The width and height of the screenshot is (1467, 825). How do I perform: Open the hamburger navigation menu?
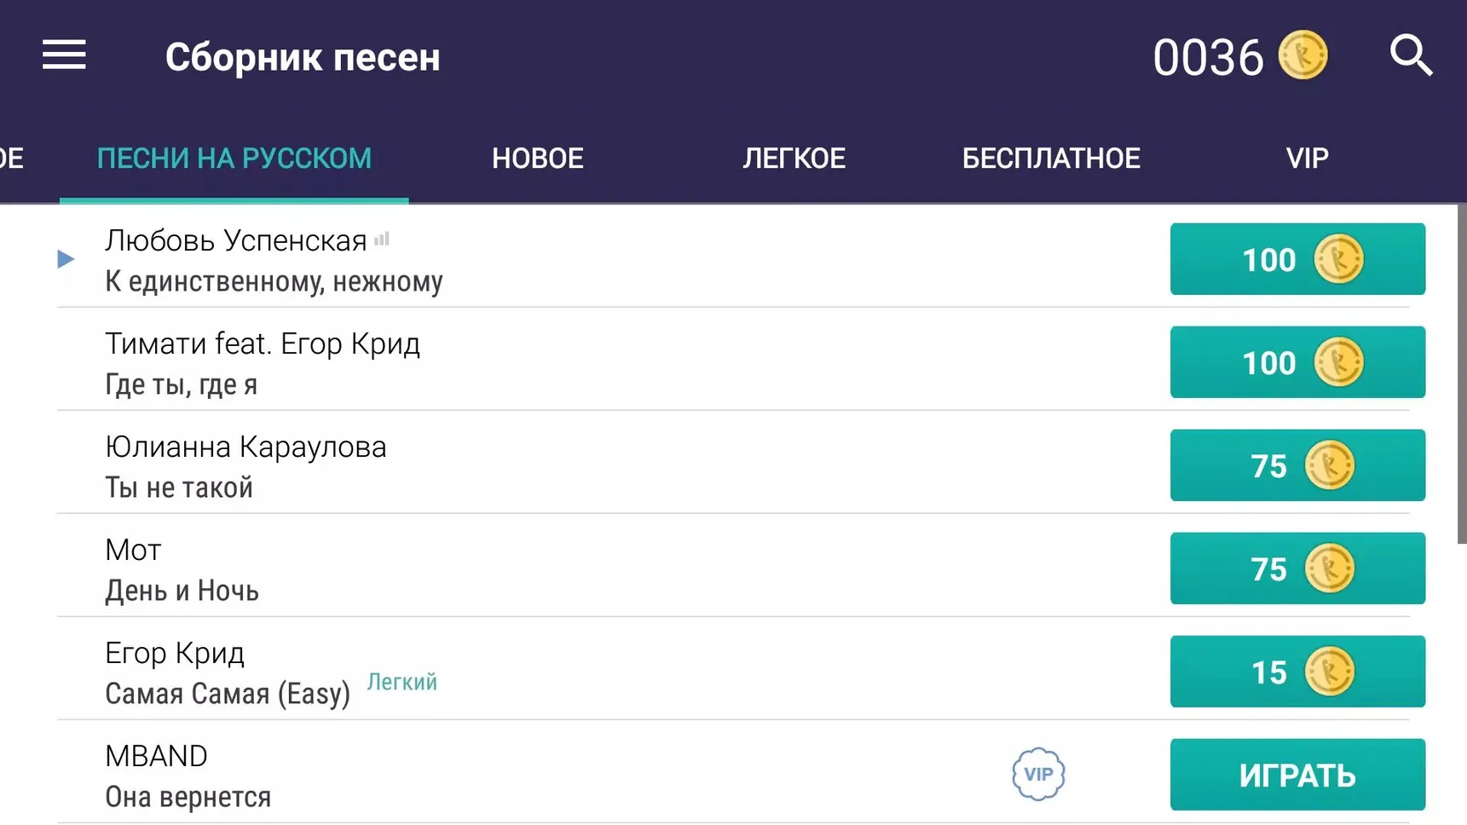point(64,55)
